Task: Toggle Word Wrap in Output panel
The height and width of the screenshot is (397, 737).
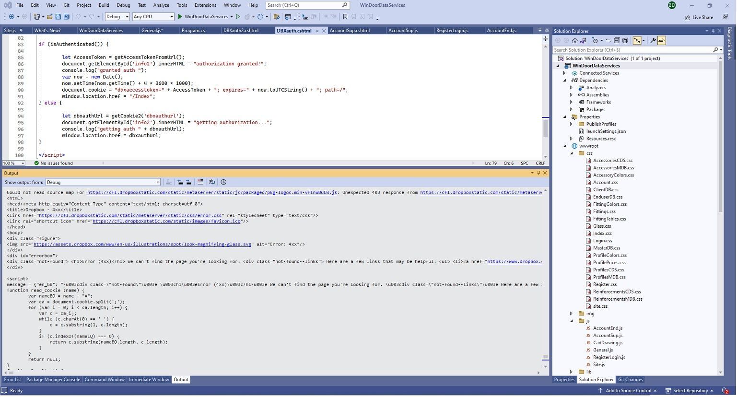Action: (212, 182)
